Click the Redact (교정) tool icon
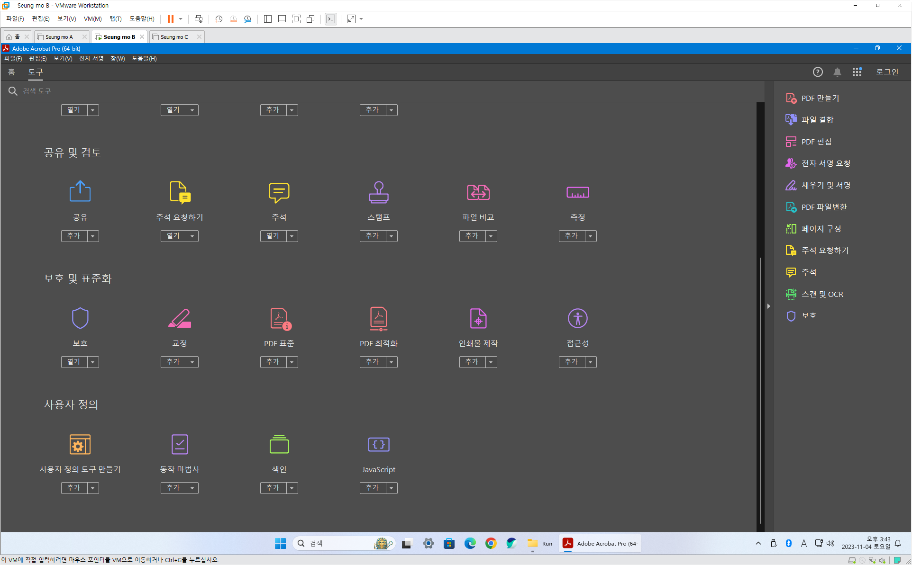This screenshot has width=912, height=565. [x=179, y=318]
